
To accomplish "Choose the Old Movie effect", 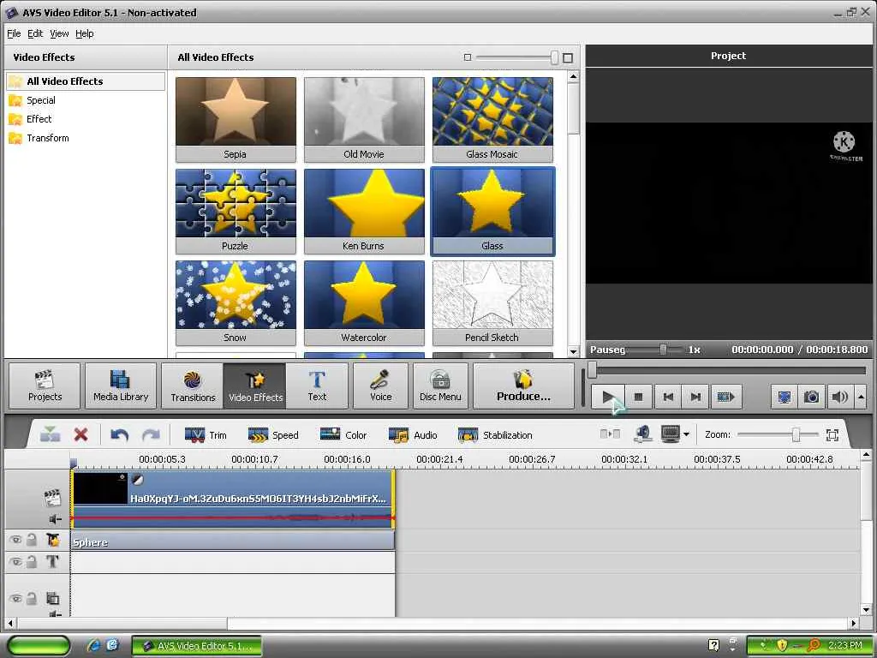I will click(364, 119).
